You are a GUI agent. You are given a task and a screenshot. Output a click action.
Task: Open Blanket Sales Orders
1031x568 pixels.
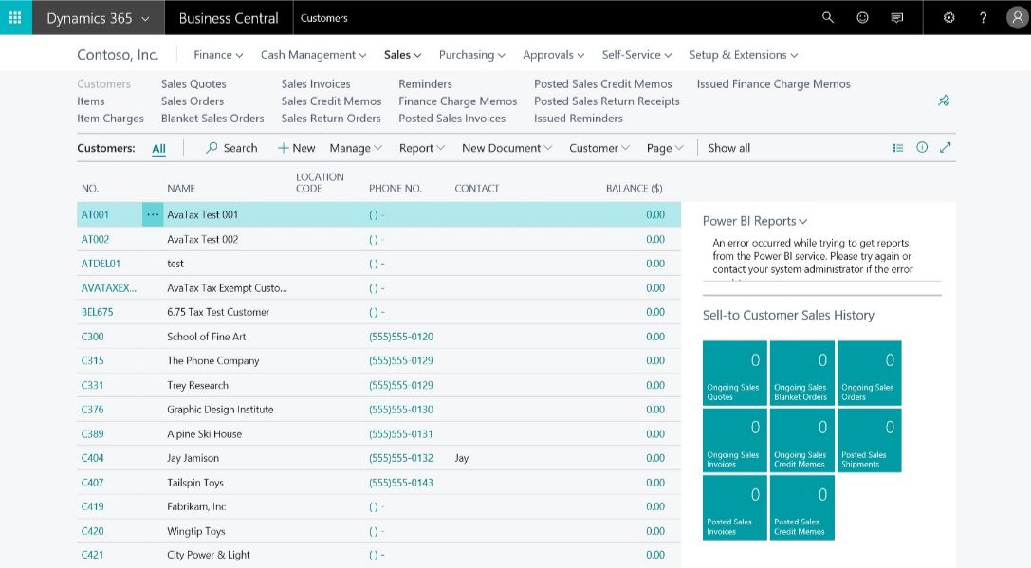[212, 119]
